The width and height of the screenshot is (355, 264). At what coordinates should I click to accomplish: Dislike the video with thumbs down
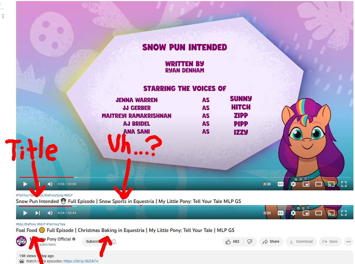click(x=250, y=241)
